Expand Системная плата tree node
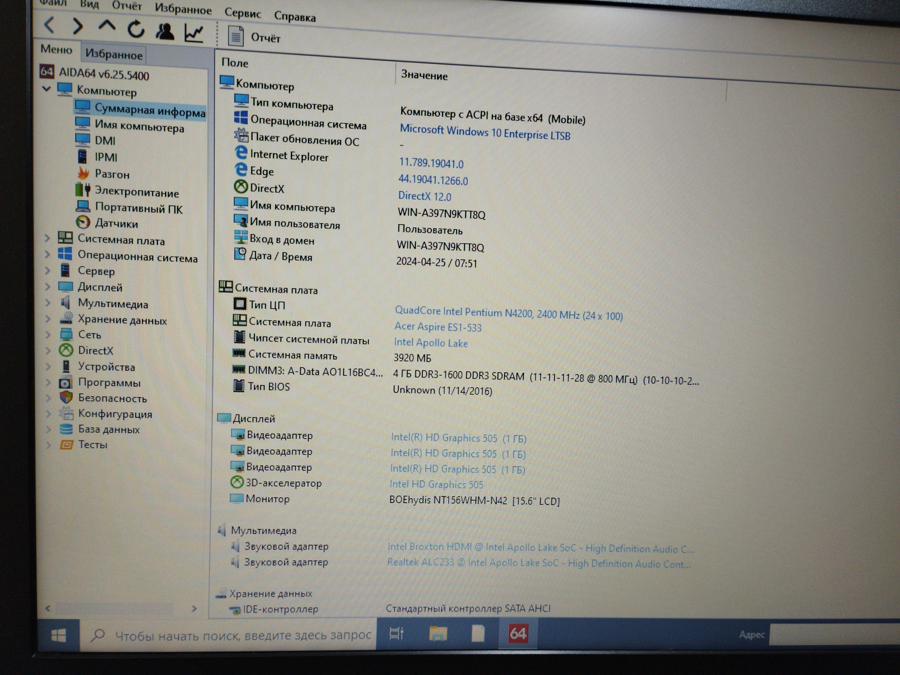900x675 pixels. pyautogui.click(x=47, y=238)
